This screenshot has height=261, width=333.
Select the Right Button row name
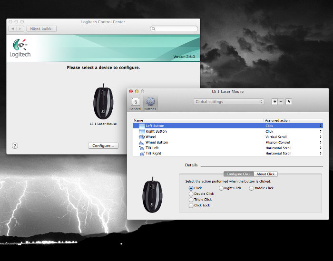point(156,131)
